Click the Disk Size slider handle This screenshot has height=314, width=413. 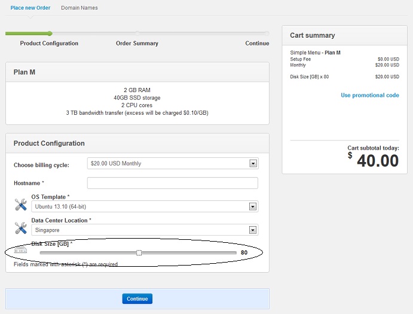coord(139,253)
